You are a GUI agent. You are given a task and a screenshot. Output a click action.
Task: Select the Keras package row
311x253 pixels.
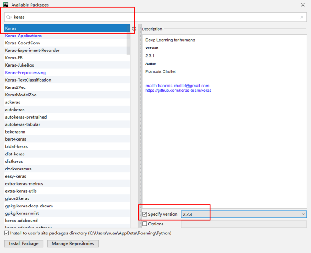pos(67,28)
